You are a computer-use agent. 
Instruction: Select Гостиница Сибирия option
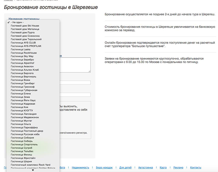pos(33,138)
